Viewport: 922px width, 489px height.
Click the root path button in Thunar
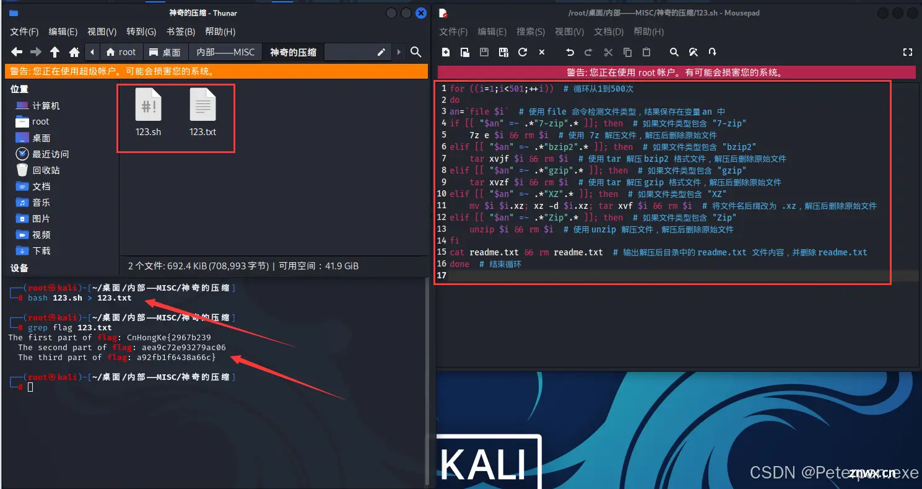click(x=121, y=52)
